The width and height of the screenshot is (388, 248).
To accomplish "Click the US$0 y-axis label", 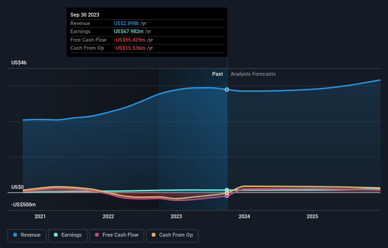I will click(17, 187).
